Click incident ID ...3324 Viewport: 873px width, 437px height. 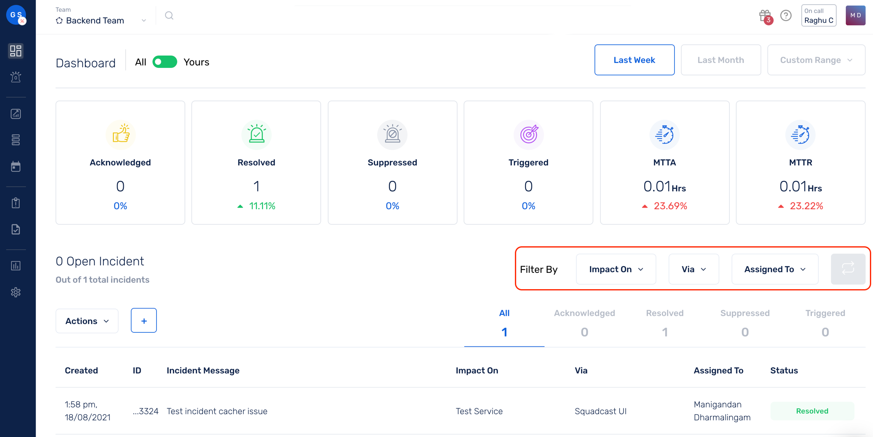(145, 411)
